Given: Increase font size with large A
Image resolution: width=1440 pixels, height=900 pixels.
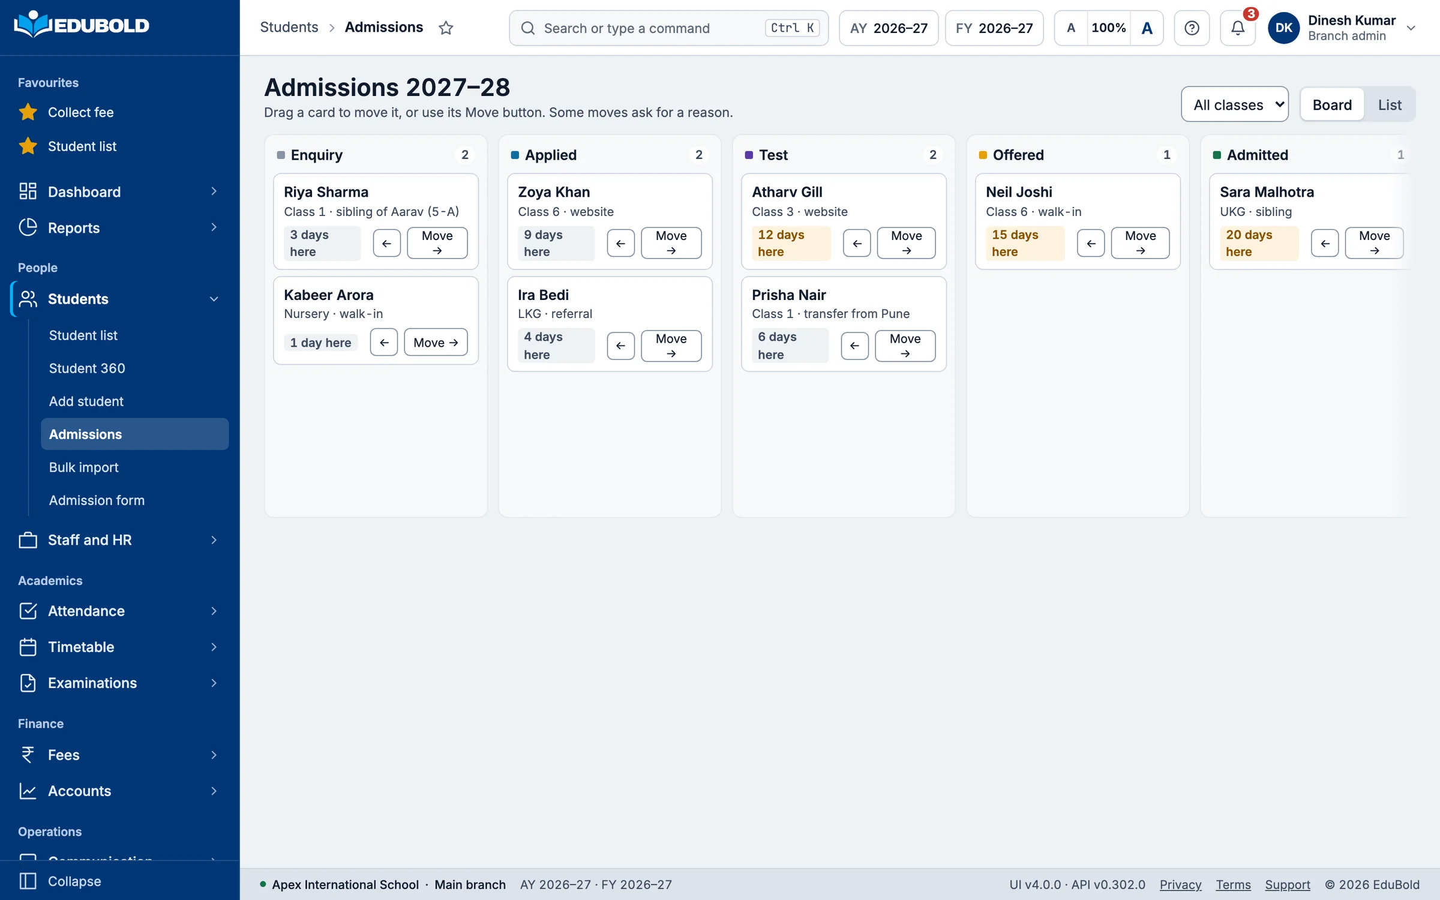Looking at the screenshot, I should (x=1147, y=28).
